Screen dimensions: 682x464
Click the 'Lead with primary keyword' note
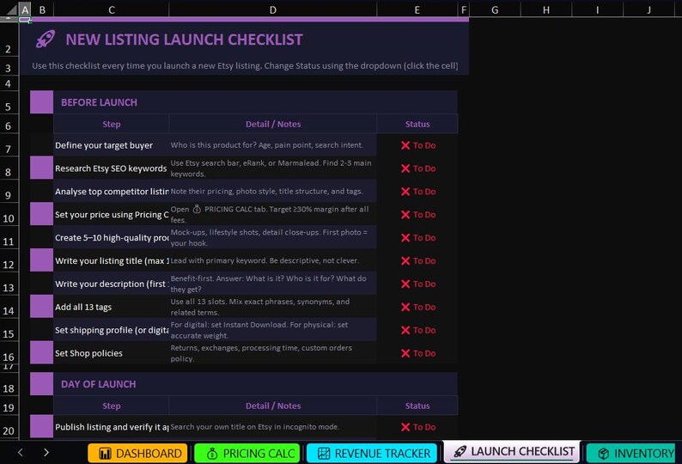pyautogui.click(x=272, y=260)
